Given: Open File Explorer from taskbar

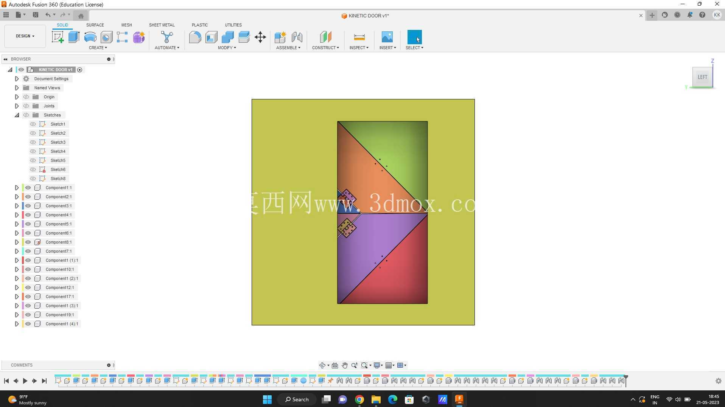Looking at the screenshot, I should [x=376, y=399].
